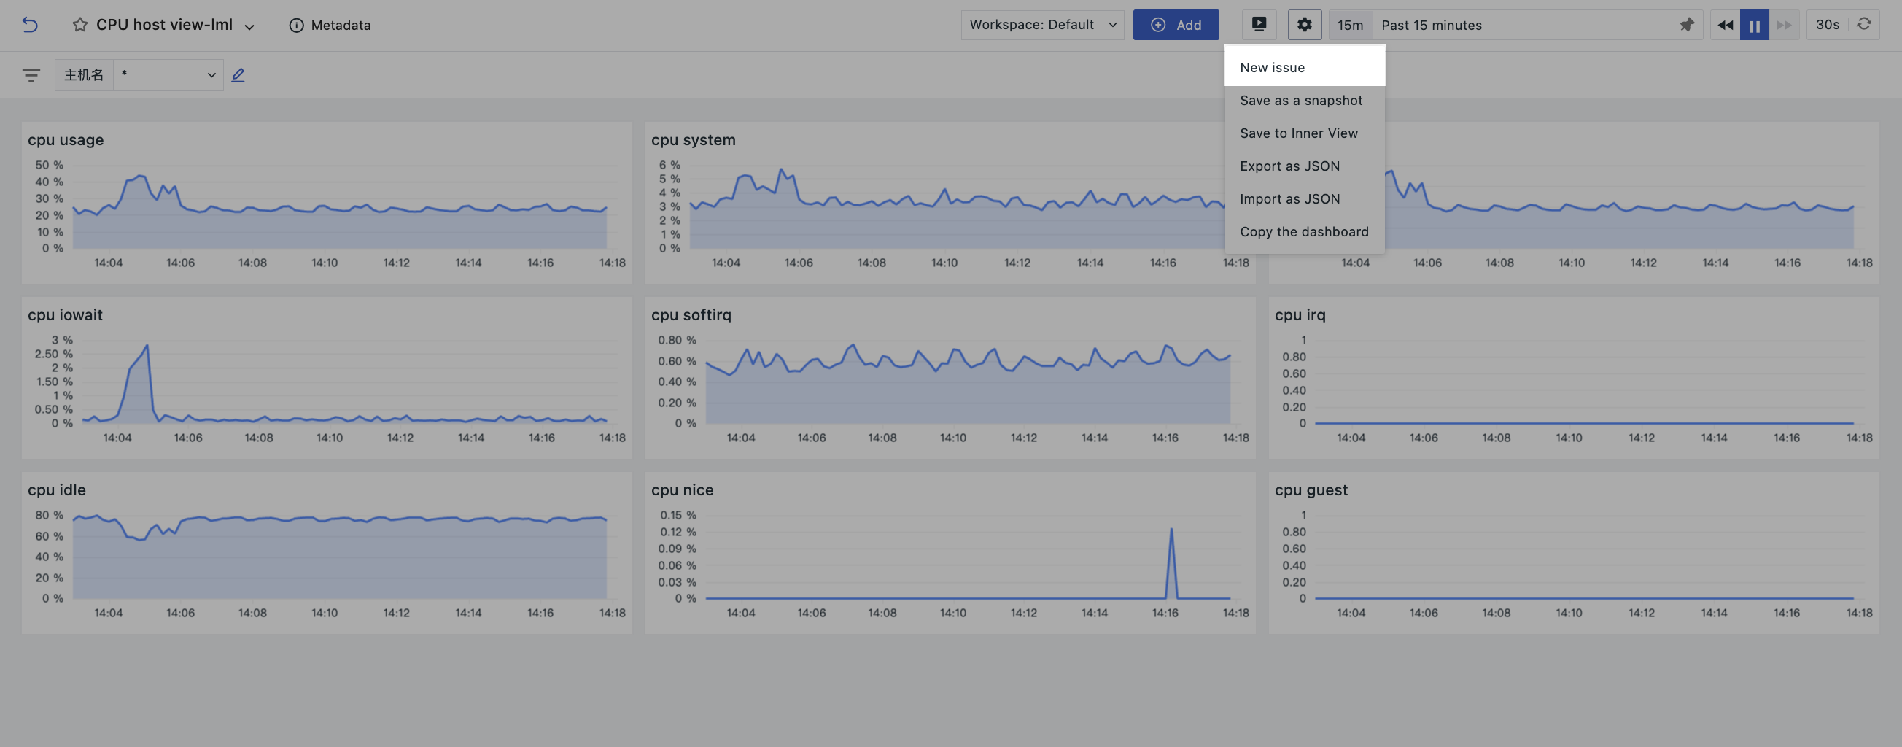Click the back arrow icon

click(x=29, y=25)
